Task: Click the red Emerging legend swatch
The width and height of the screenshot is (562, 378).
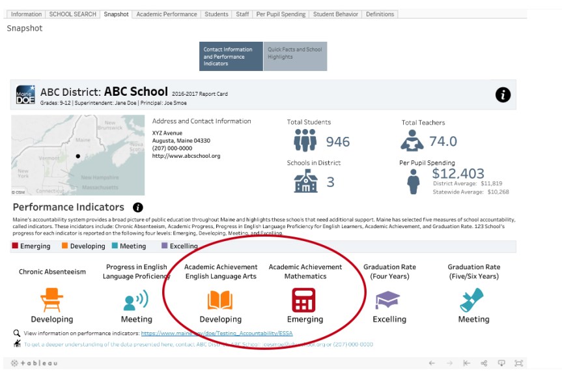Action: (16, 246)
